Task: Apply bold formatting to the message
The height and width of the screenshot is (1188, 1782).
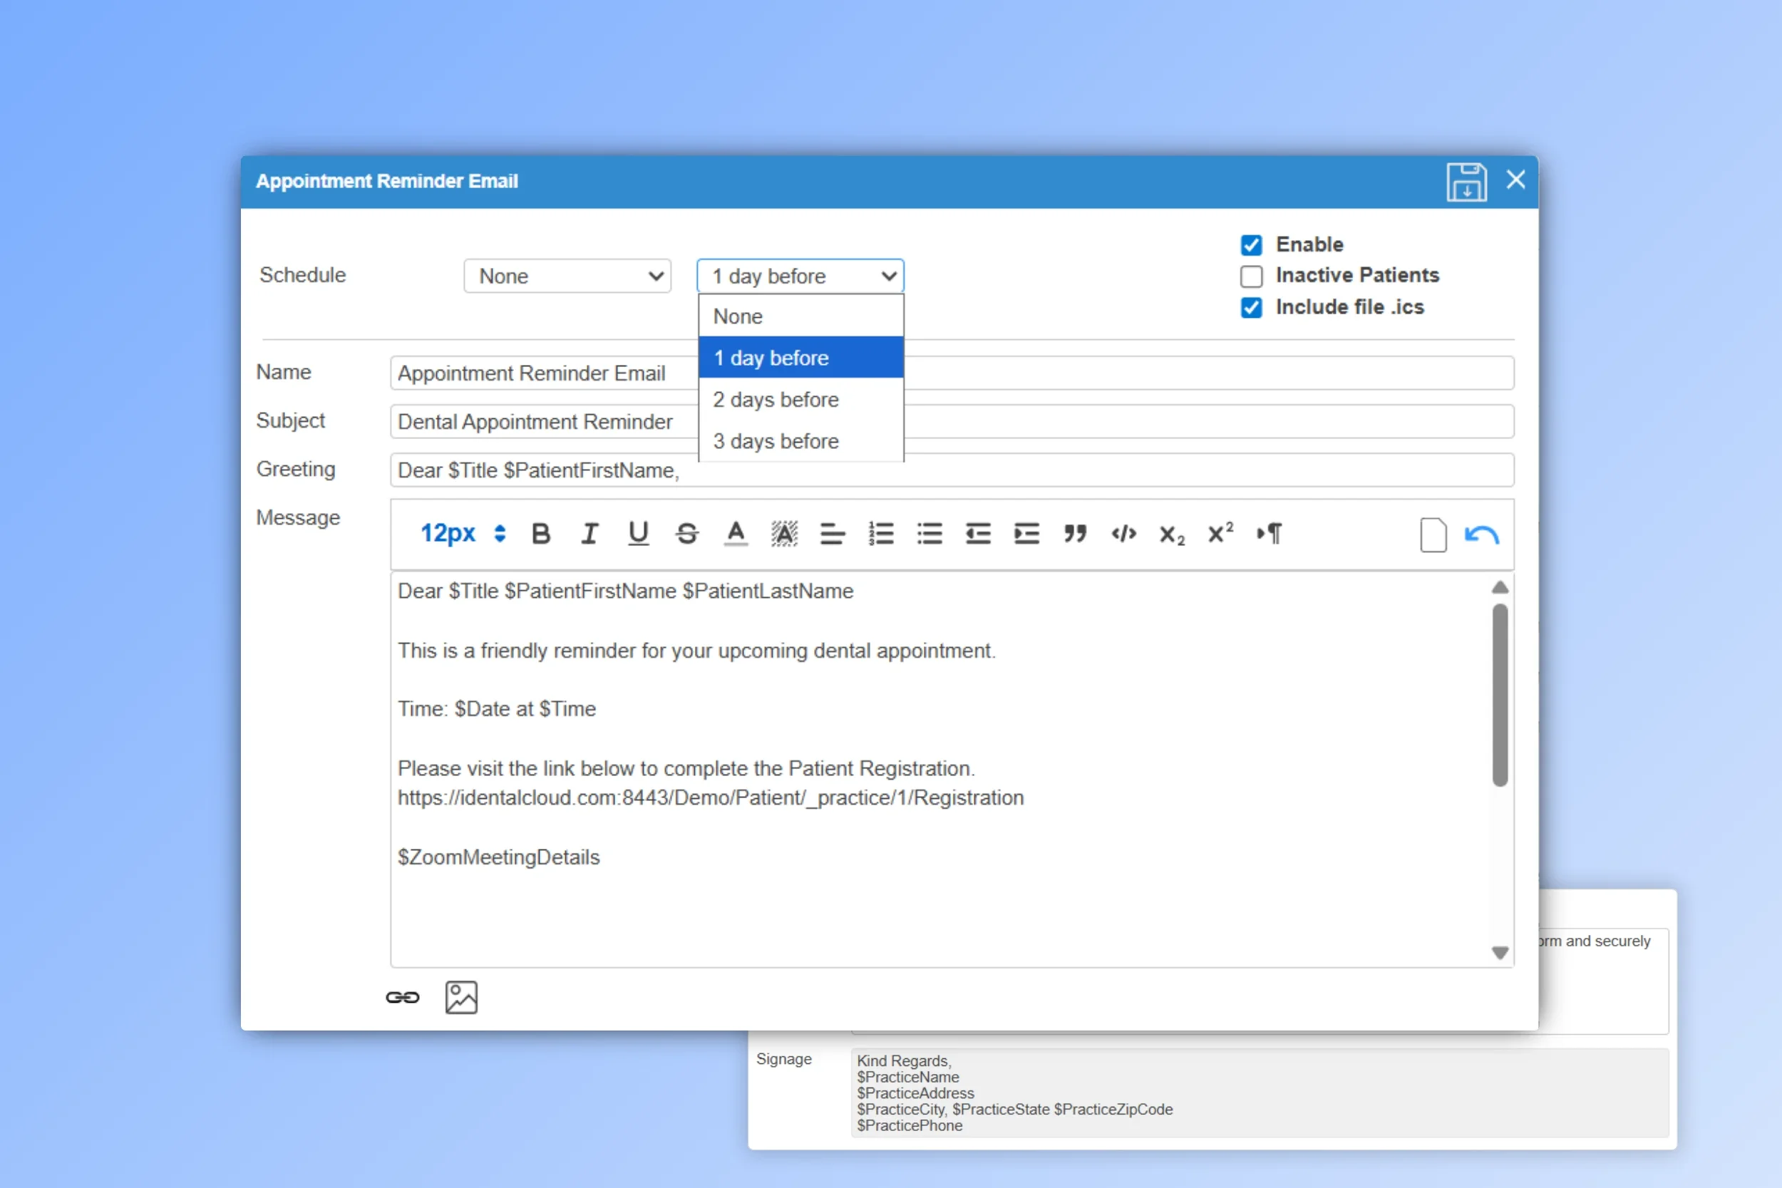Action: [x=540, y=533]
